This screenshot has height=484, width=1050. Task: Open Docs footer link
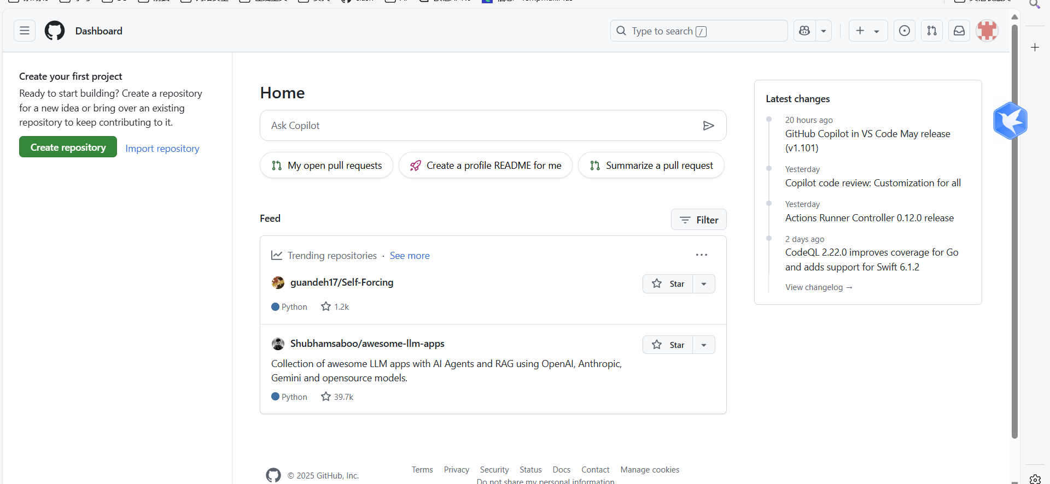[562, 470]
